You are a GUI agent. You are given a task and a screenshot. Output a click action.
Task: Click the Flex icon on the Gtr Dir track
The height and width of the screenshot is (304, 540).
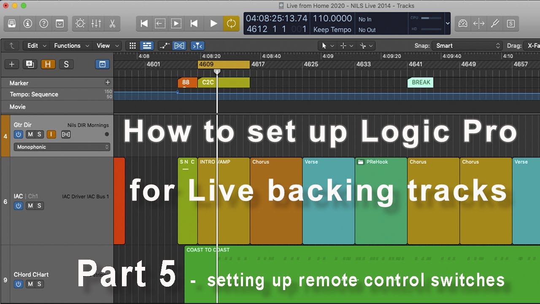coord(66,134)
